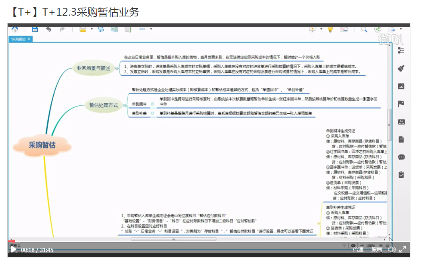Add a relationship line between topics
This screenshot has width=433, height=265.
tap(101, 29)
